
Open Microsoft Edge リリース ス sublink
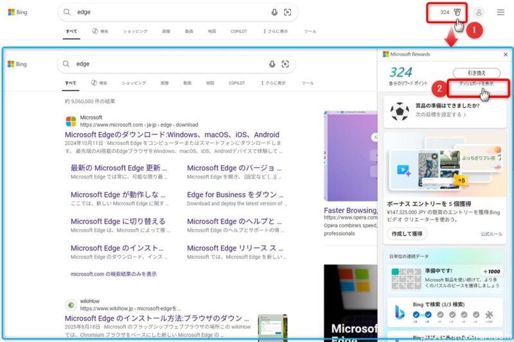tap(235, 248)
